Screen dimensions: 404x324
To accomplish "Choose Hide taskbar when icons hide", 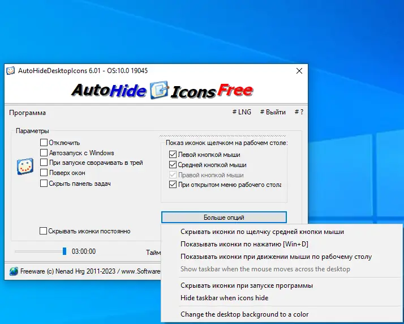I will [281, 298].
